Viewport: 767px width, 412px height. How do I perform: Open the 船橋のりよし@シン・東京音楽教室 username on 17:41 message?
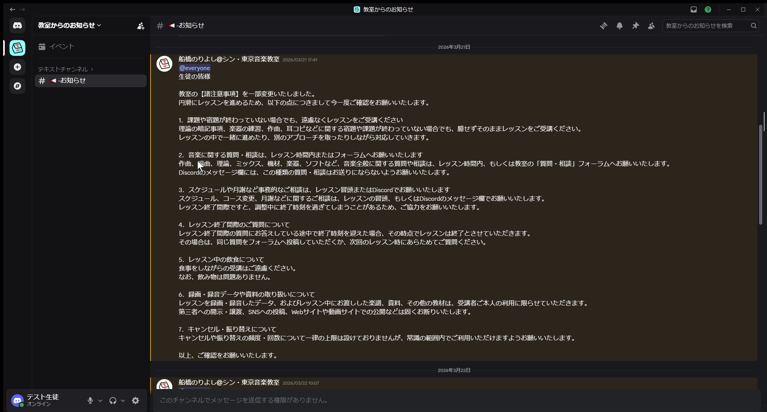(229, 59)
